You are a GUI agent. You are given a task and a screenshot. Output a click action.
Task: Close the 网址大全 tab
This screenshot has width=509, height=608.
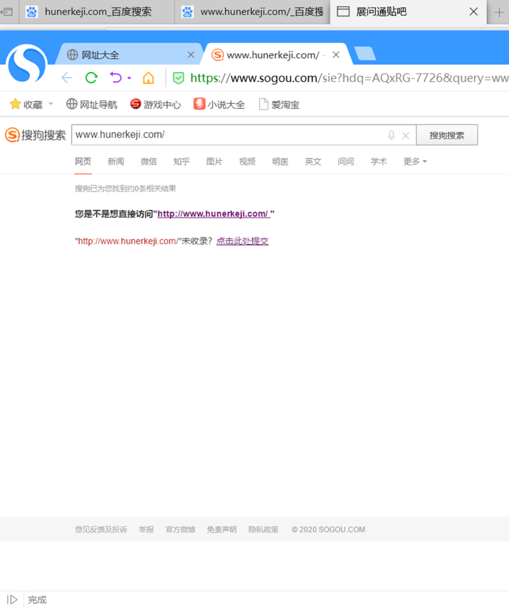[191, 55]
